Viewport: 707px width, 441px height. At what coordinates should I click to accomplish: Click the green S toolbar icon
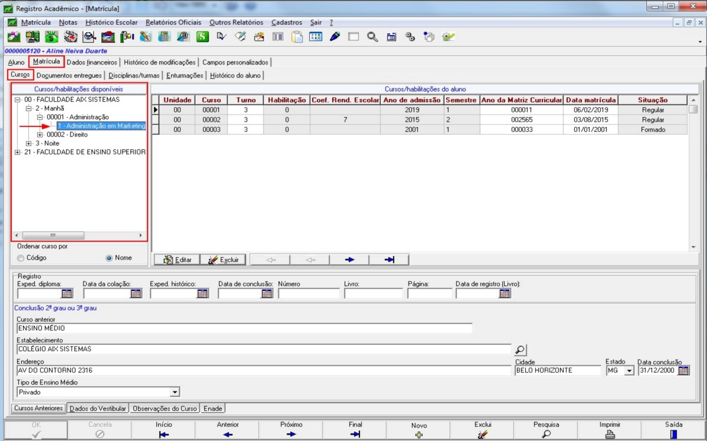pyautogui.click(x=203, y=37)
